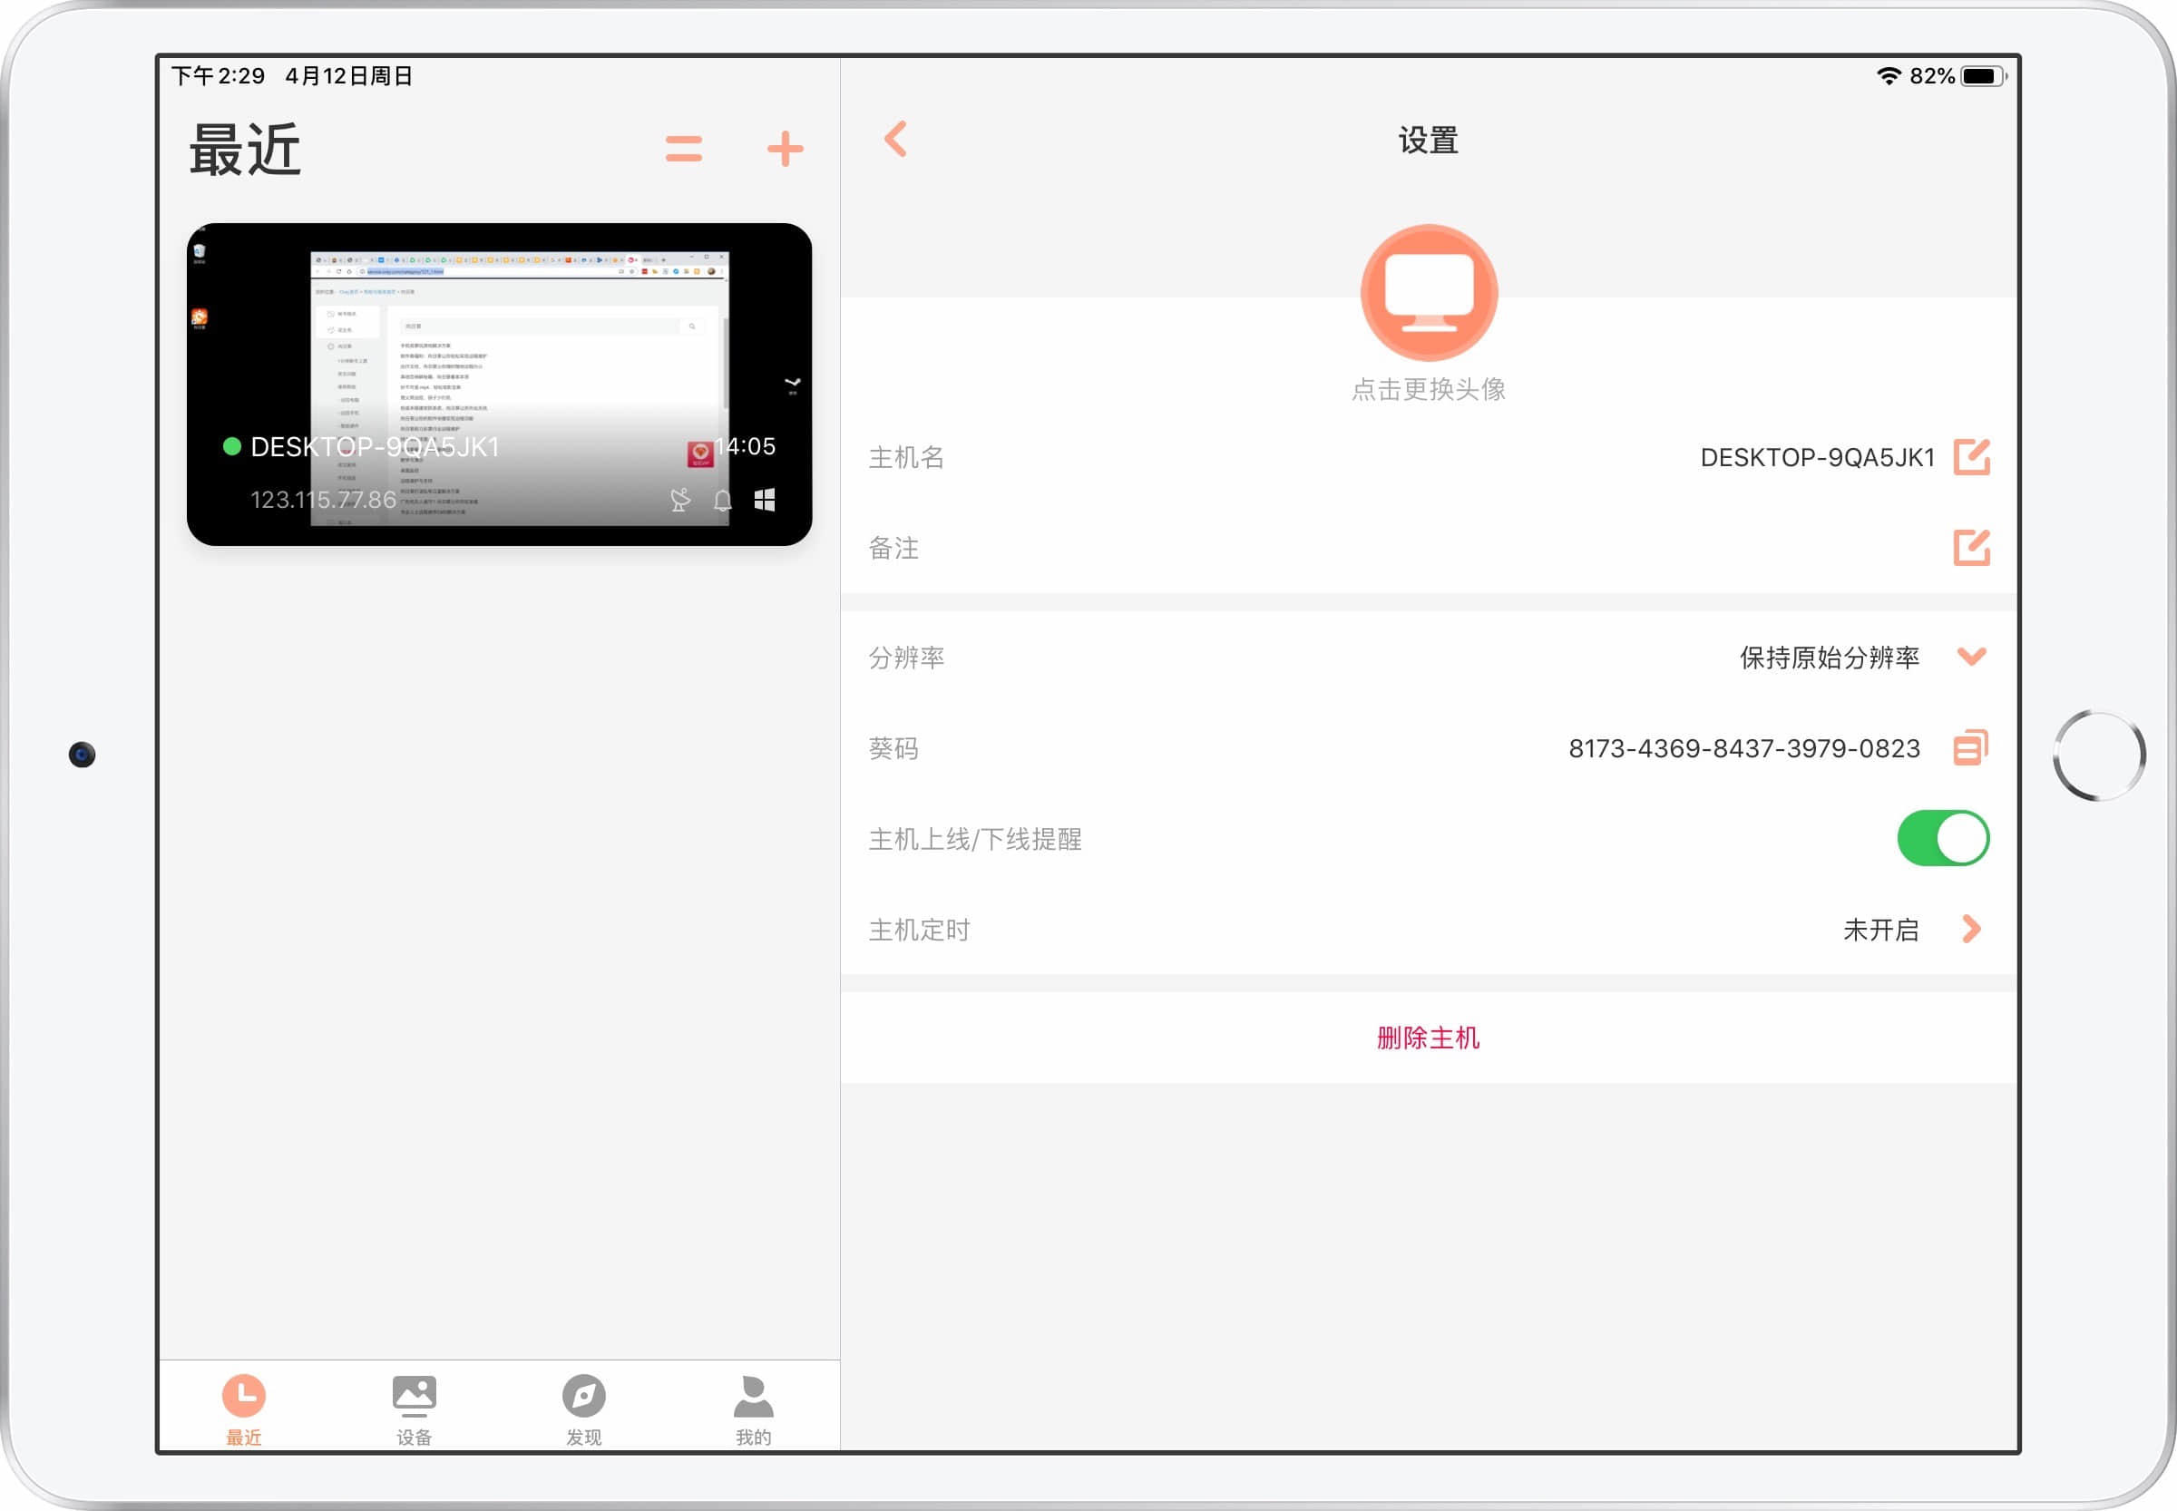Click the 14:05 timestamp on host card

745,446
